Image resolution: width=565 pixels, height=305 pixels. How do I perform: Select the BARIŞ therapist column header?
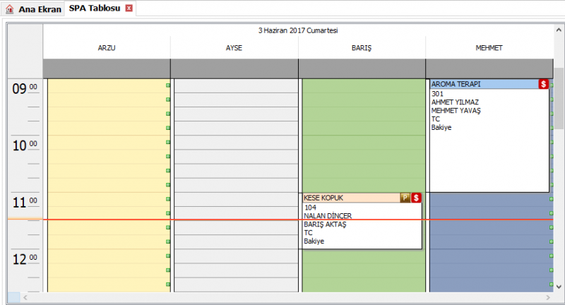362,48
